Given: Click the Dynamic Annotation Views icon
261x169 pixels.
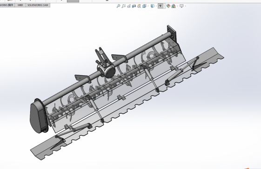Looking at the screenshot, I should point(139,6).
